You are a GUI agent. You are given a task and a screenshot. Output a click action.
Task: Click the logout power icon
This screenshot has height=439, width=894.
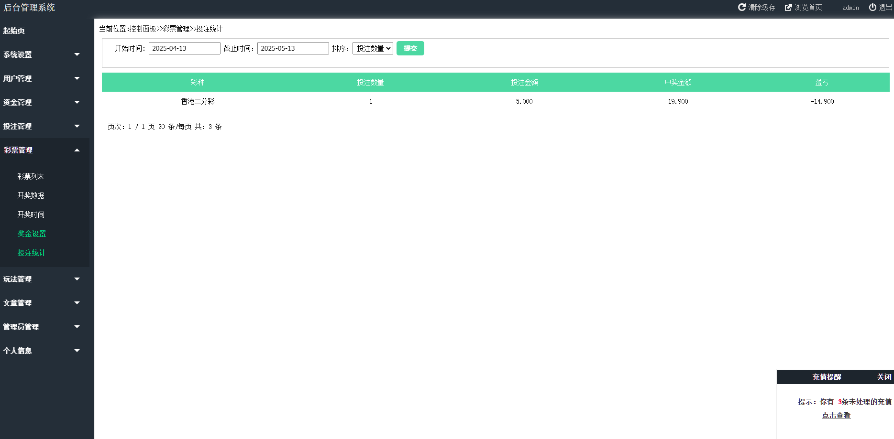pos(872,7)
